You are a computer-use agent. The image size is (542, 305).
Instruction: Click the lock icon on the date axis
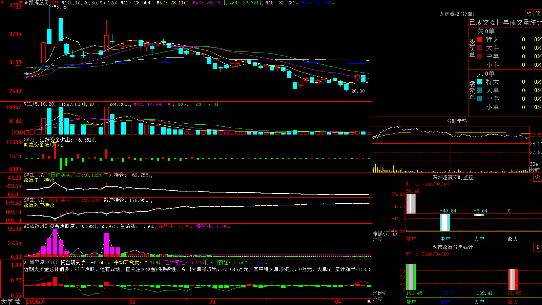click(x=369, y=301)
